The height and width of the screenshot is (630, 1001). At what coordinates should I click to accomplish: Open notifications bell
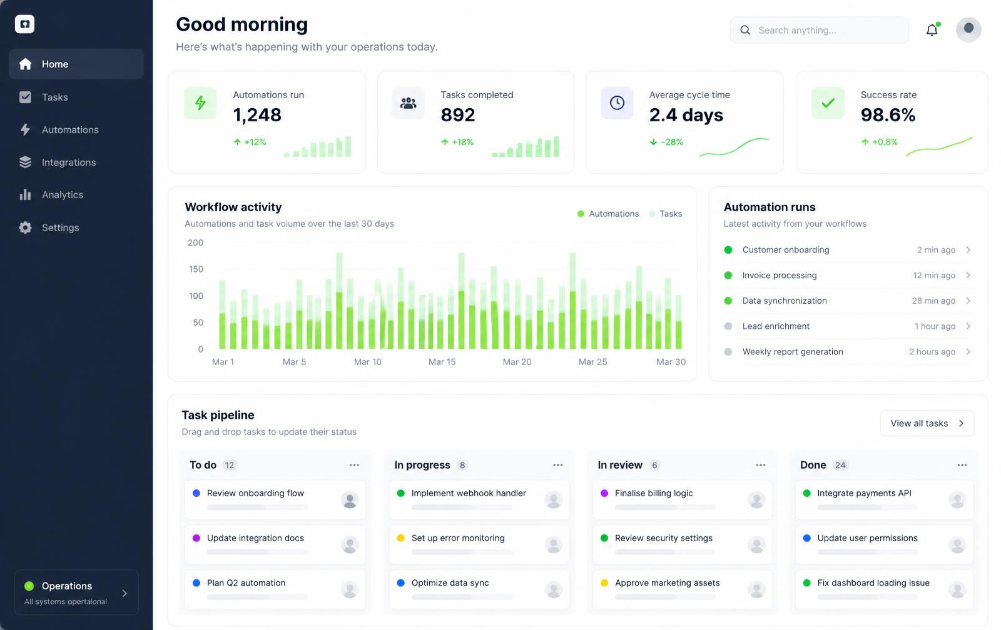[932, 29]
